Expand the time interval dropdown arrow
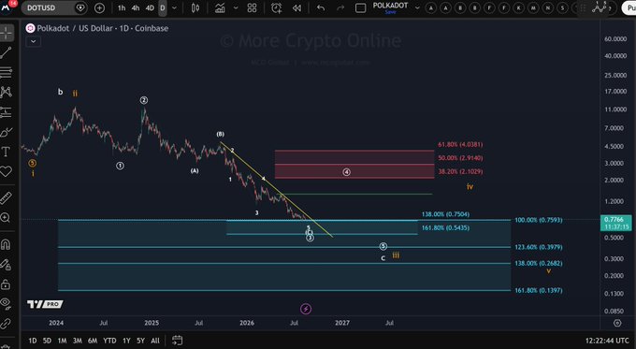 point(174,7)
